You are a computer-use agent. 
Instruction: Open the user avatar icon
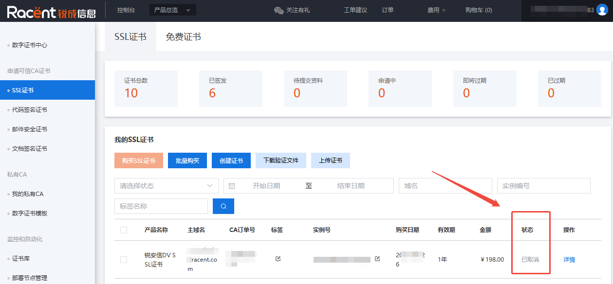pyautogui.click(x=602, y=10)
